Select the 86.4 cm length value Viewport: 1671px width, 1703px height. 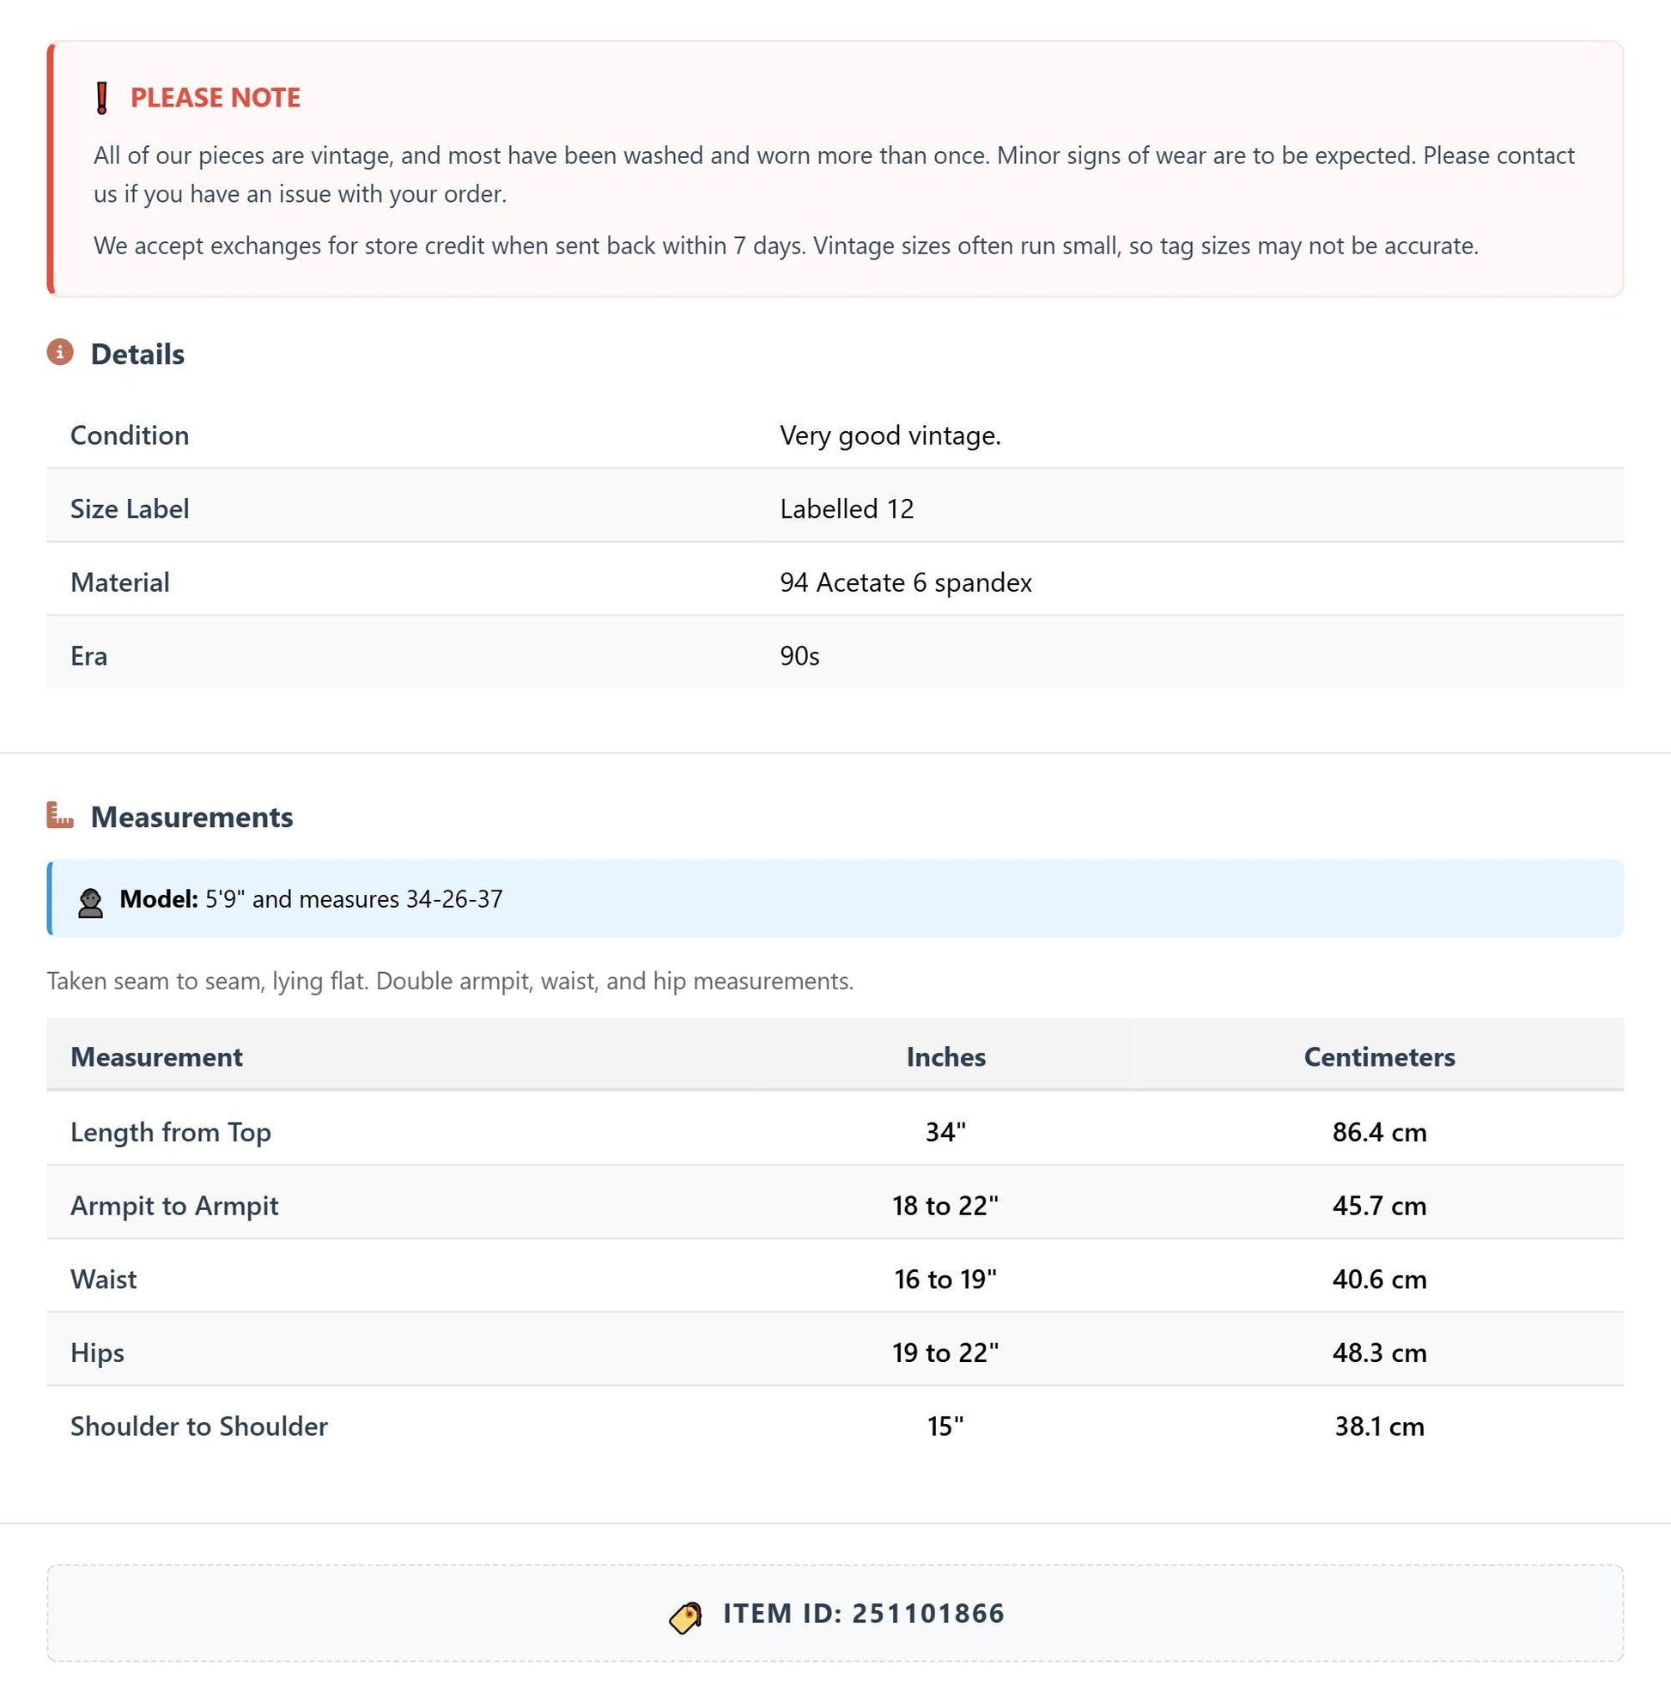[1380, 1133]
